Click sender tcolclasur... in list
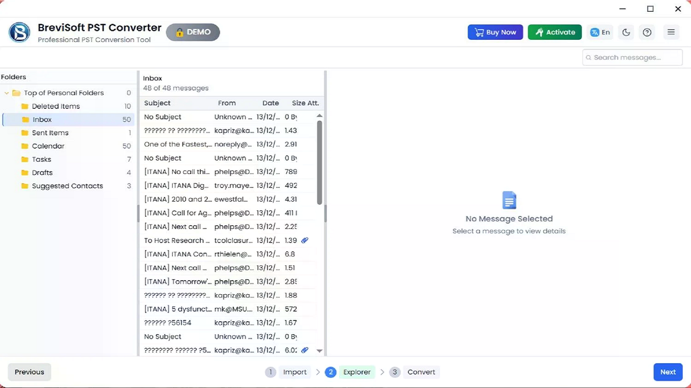The height and width of the screenshot is (388, 691). 233,240
